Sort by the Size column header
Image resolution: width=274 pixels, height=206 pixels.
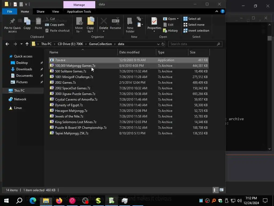coord(199,52)
